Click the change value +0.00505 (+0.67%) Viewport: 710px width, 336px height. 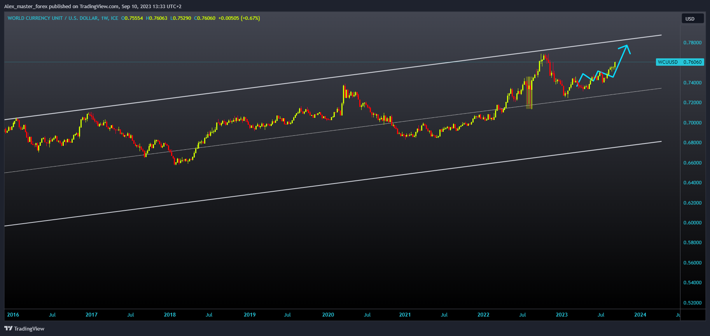(x=239, y=18)
